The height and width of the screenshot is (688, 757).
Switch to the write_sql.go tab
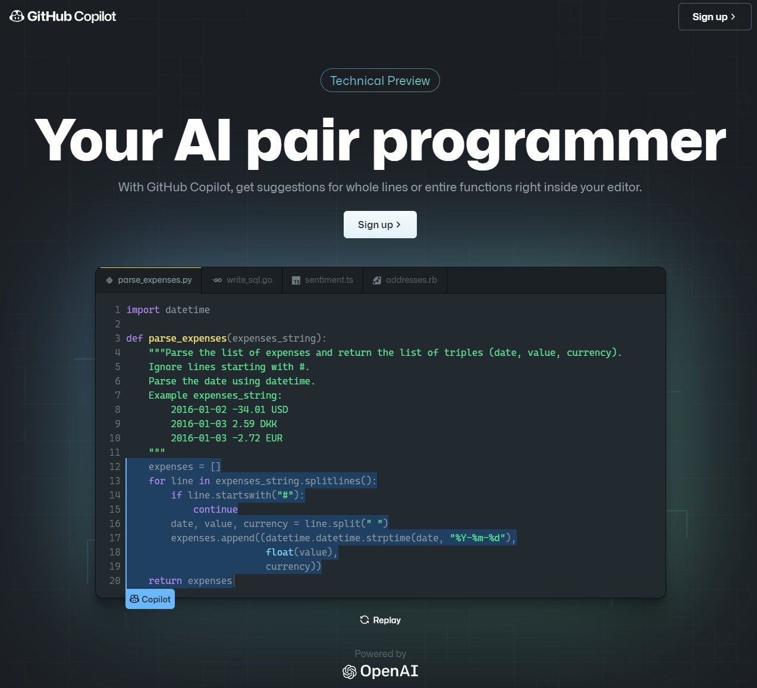241,280
